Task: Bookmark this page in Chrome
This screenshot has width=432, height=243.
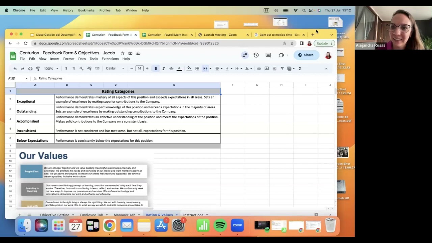Action: (x=292, y=43)
